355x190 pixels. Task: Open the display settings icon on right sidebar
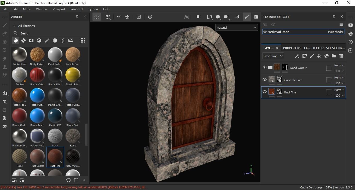(x=351, y=25)
